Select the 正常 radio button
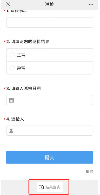This screenshot has width=100, height=195. coord(12,55)
